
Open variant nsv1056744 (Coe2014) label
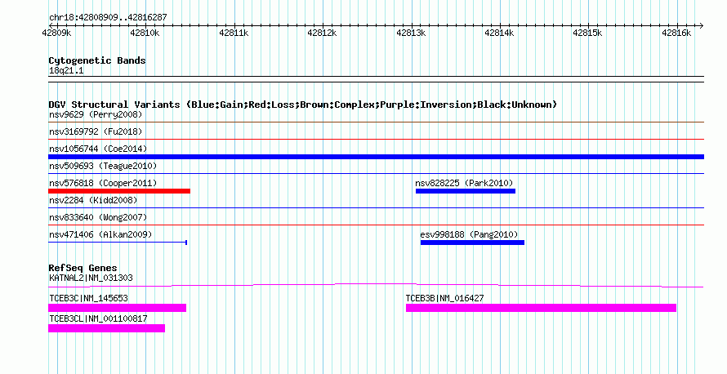(x=98, y=149)
